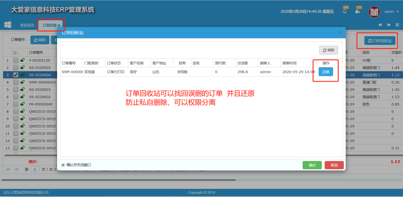Open the user messages icon in header
Image resolution: width=403 pixels, height=197 pixels.
coord(357,12)
